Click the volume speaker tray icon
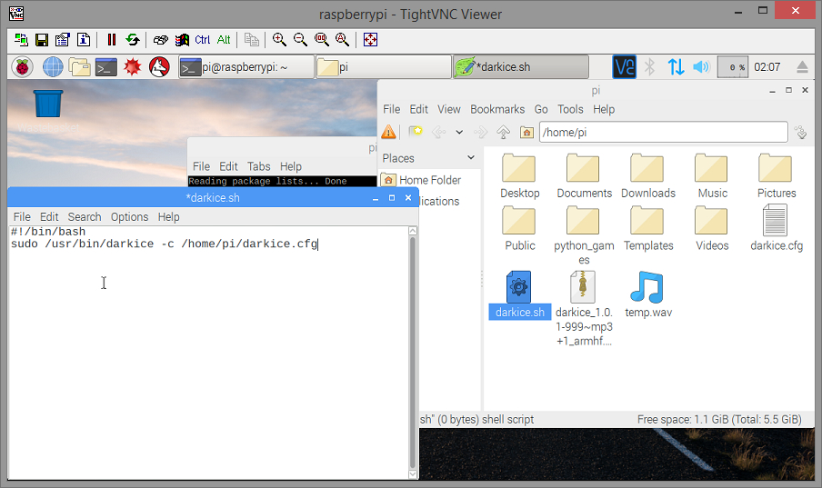 [x=701, y=67]
